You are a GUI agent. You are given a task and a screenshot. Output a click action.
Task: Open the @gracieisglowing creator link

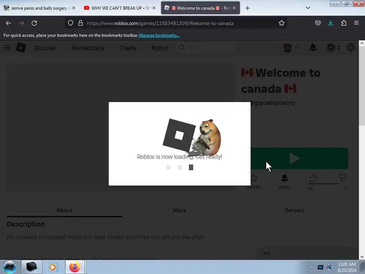click(272, 103)
